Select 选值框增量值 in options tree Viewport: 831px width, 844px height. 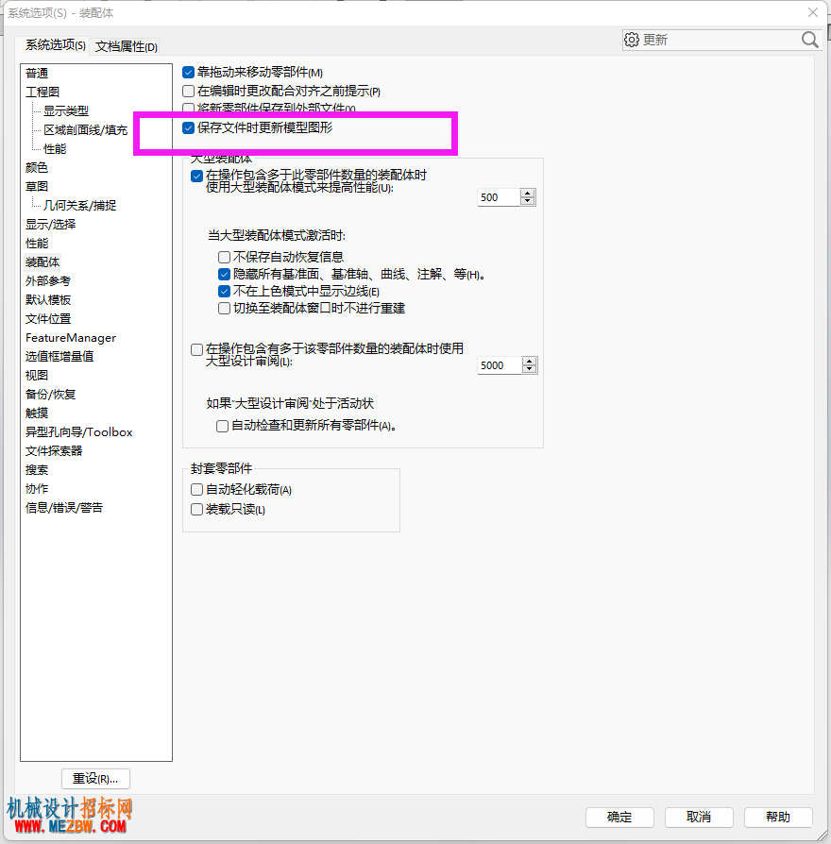tap(59, 356)
